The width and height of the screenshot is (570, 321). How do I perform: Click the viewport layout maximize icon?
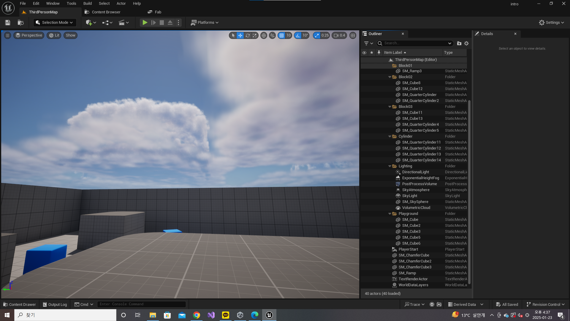point(353,35)
